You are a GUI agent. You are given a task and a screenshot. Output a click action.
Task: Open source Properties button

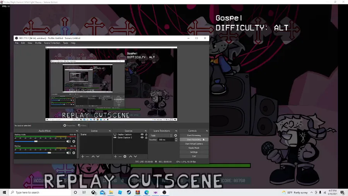coord(69,126)
